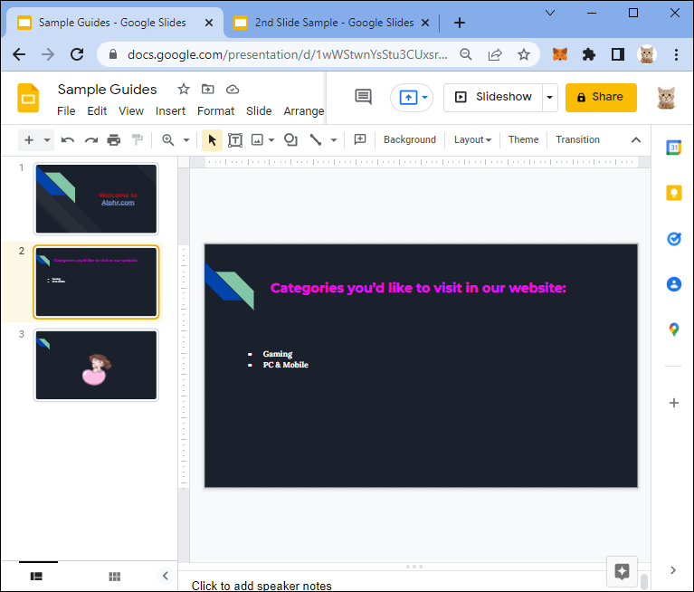This screenshot has width=694, height=592.
Task: Open a new browser tab
Action: tap(460, 23)
